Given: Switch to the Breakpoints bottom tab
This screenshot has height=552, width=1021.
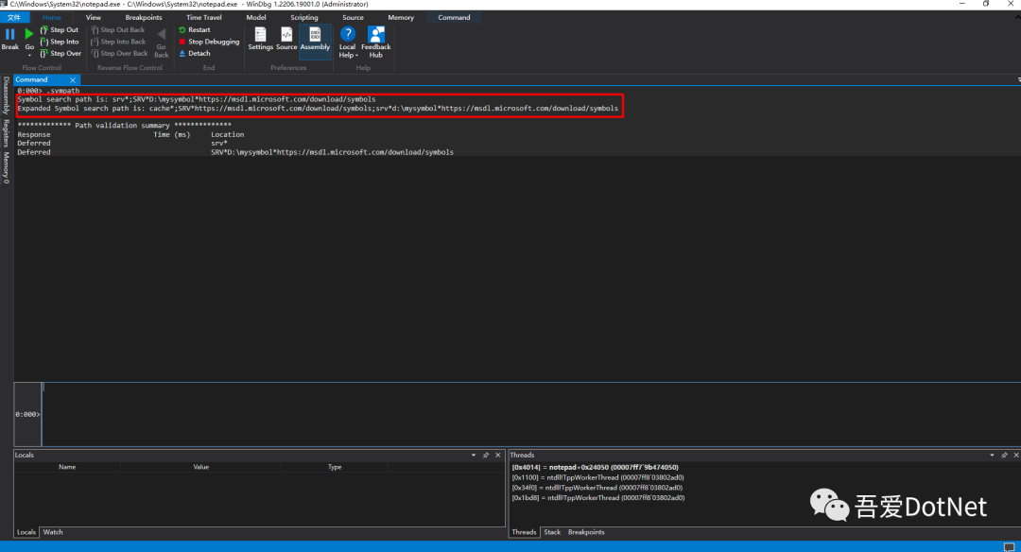Looking at the screenshot, I should pyautogui.click(x=586, y=532).
